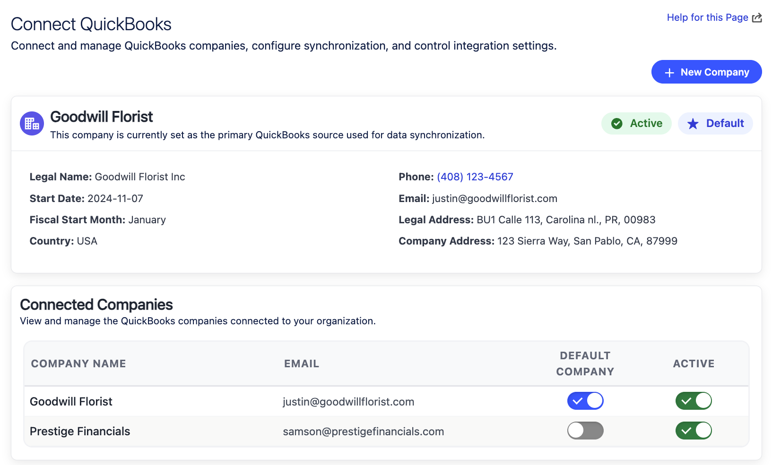This screenshot has width=772, height=465.
Task: Click the Start Date 2024-11-07 value
Action: click(x=115, y=199)
